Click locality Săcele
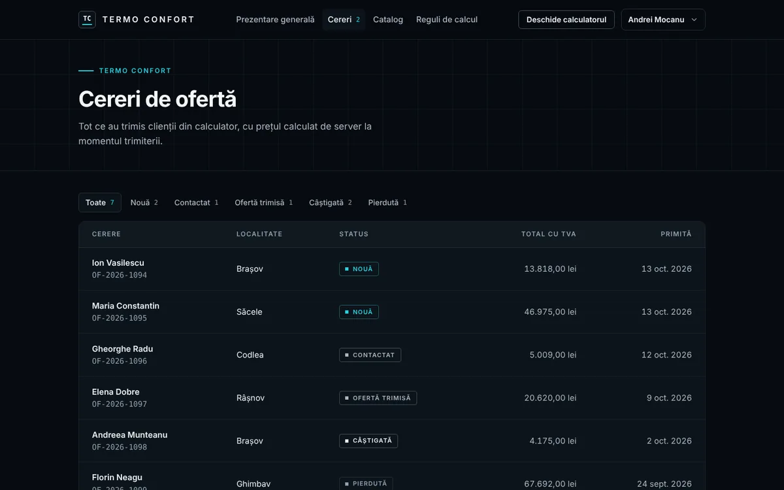This screenshot has width=784, height=490. coord(250,312)
